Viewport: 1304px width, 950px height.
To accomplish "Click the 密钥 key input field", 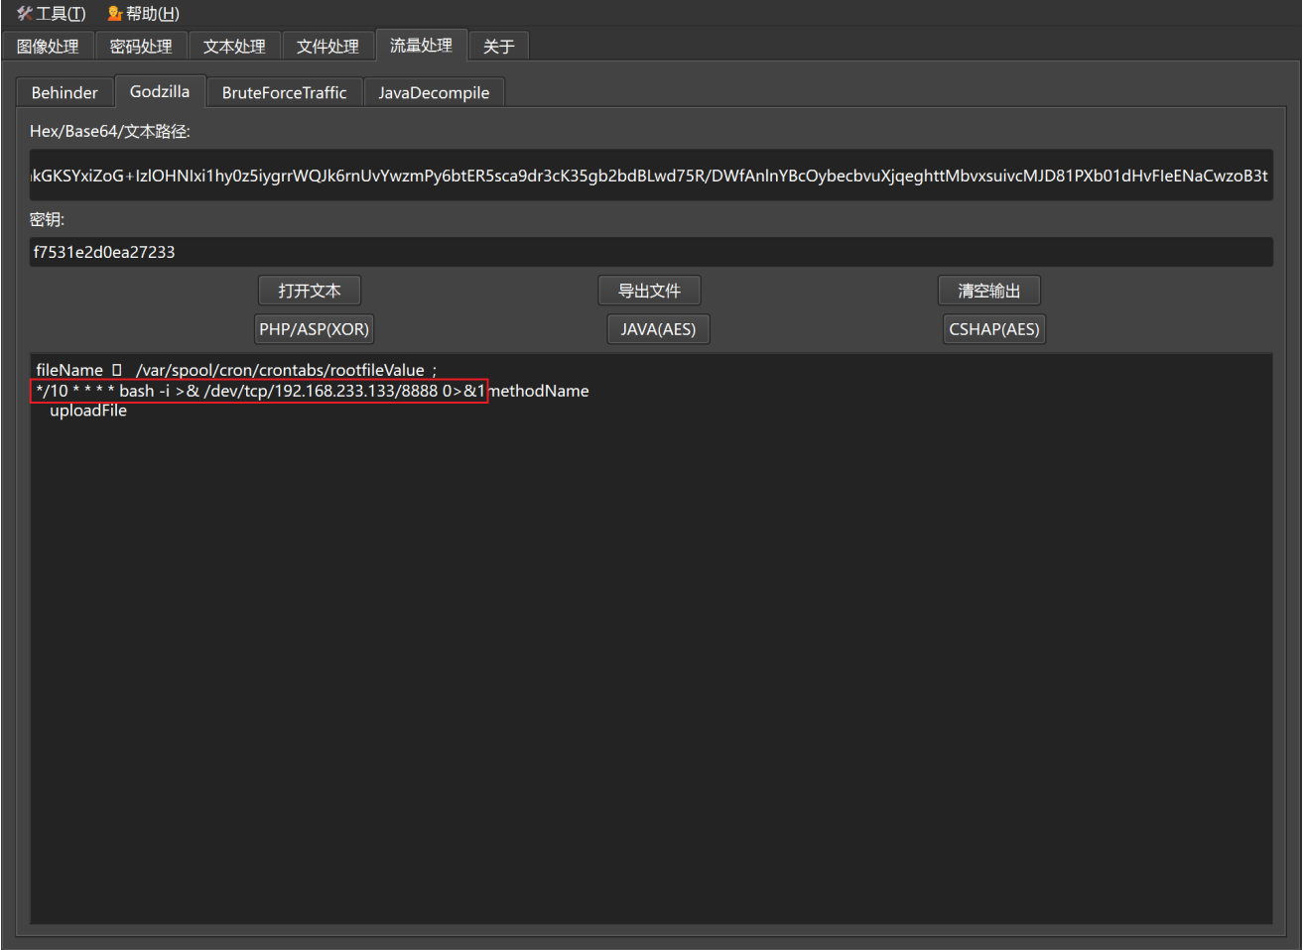I will point(651,252).
